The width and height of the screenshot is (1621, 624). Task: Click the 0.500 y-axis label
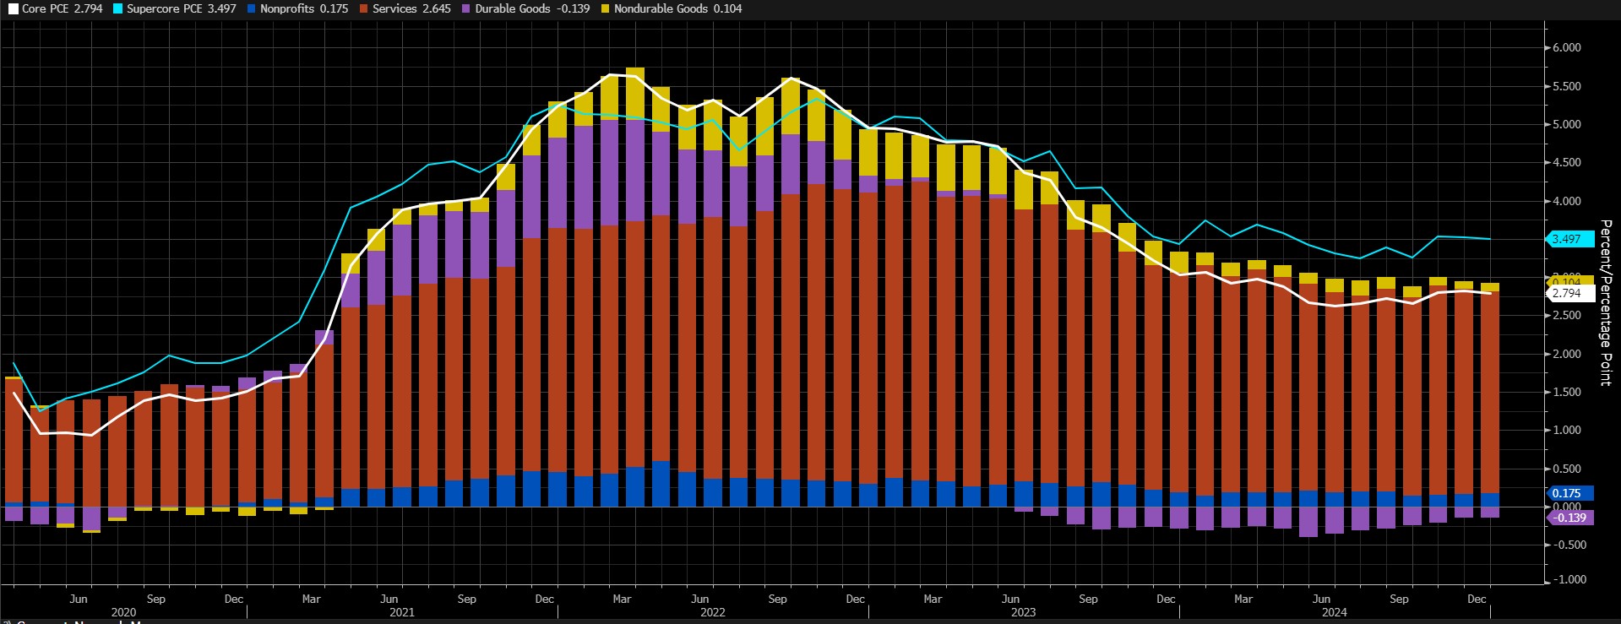coord(1567,469)
